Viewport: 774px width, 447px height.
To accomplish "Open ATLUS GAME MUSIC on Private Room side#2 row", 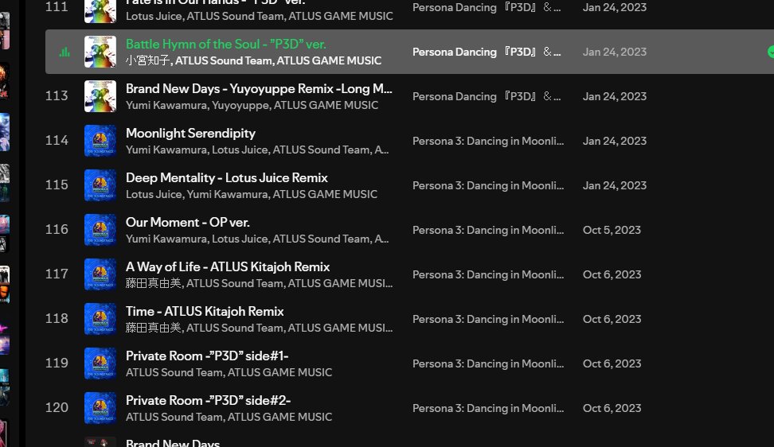I will tap(279, 417).
